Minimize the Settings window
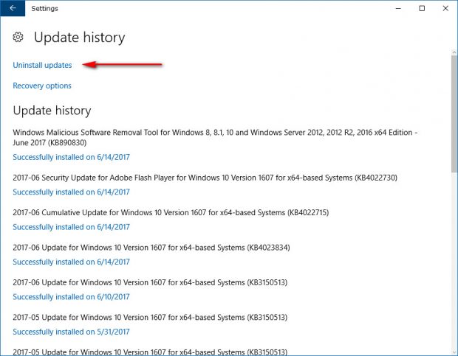 point(398,8)
